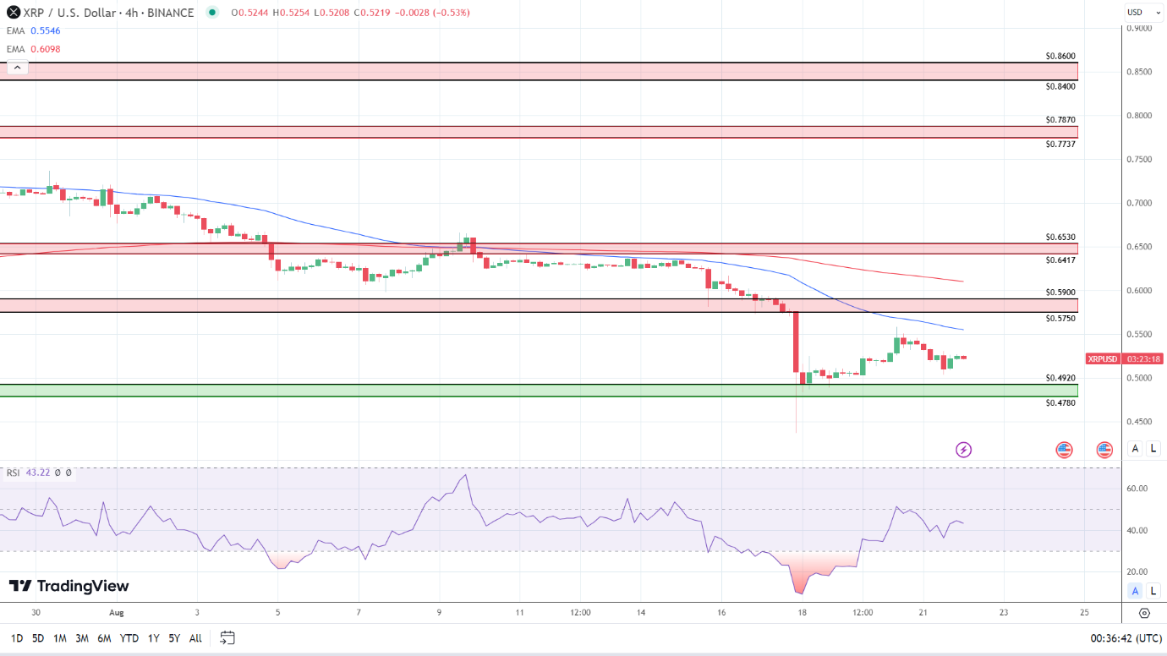Click the $0.5750 price label
Image resolution: width=1167 pixels, height=656 pixels.
click(x=1060, y=318)
